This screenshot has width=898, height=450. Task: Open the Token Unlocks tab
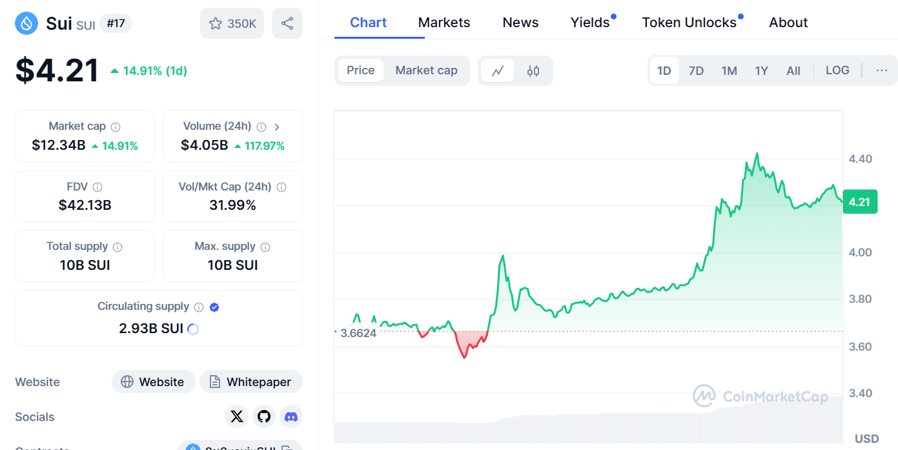point(689,23)
